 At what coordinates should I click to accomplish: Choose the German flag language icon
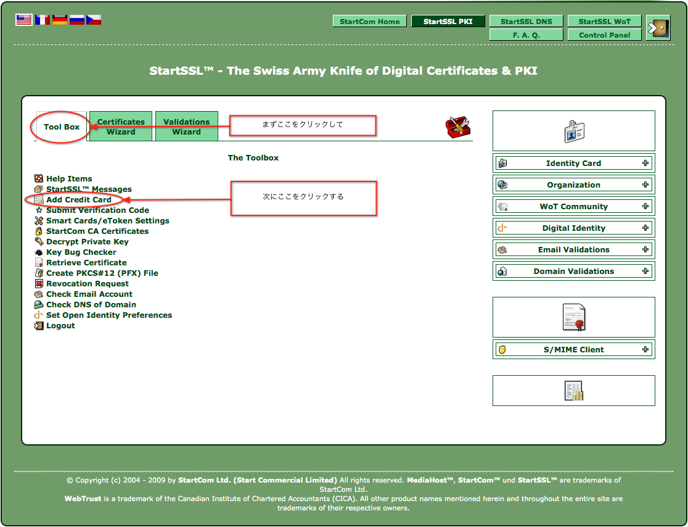pyautogui.click(x=60, y=20)
